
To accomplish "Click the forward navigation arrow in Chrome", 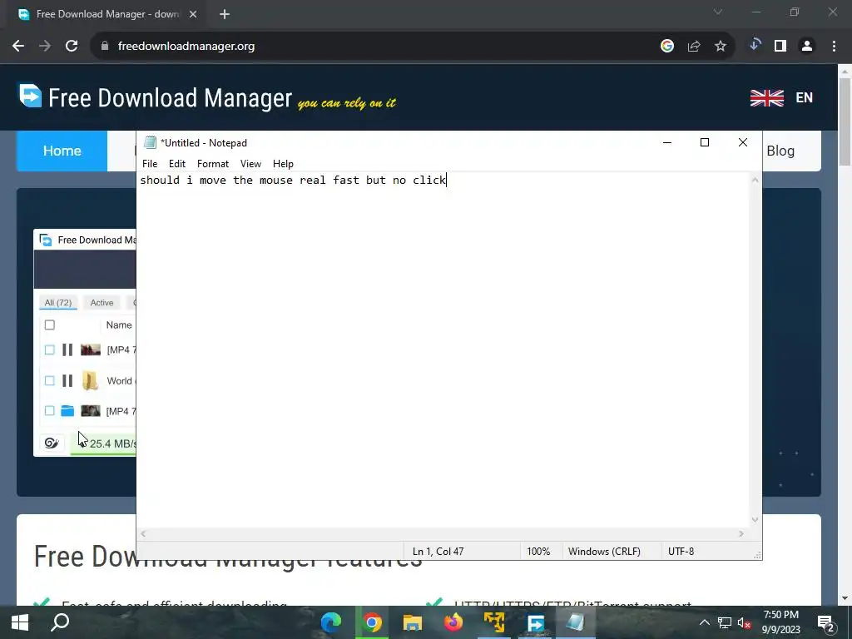I will tap(45, 47).
